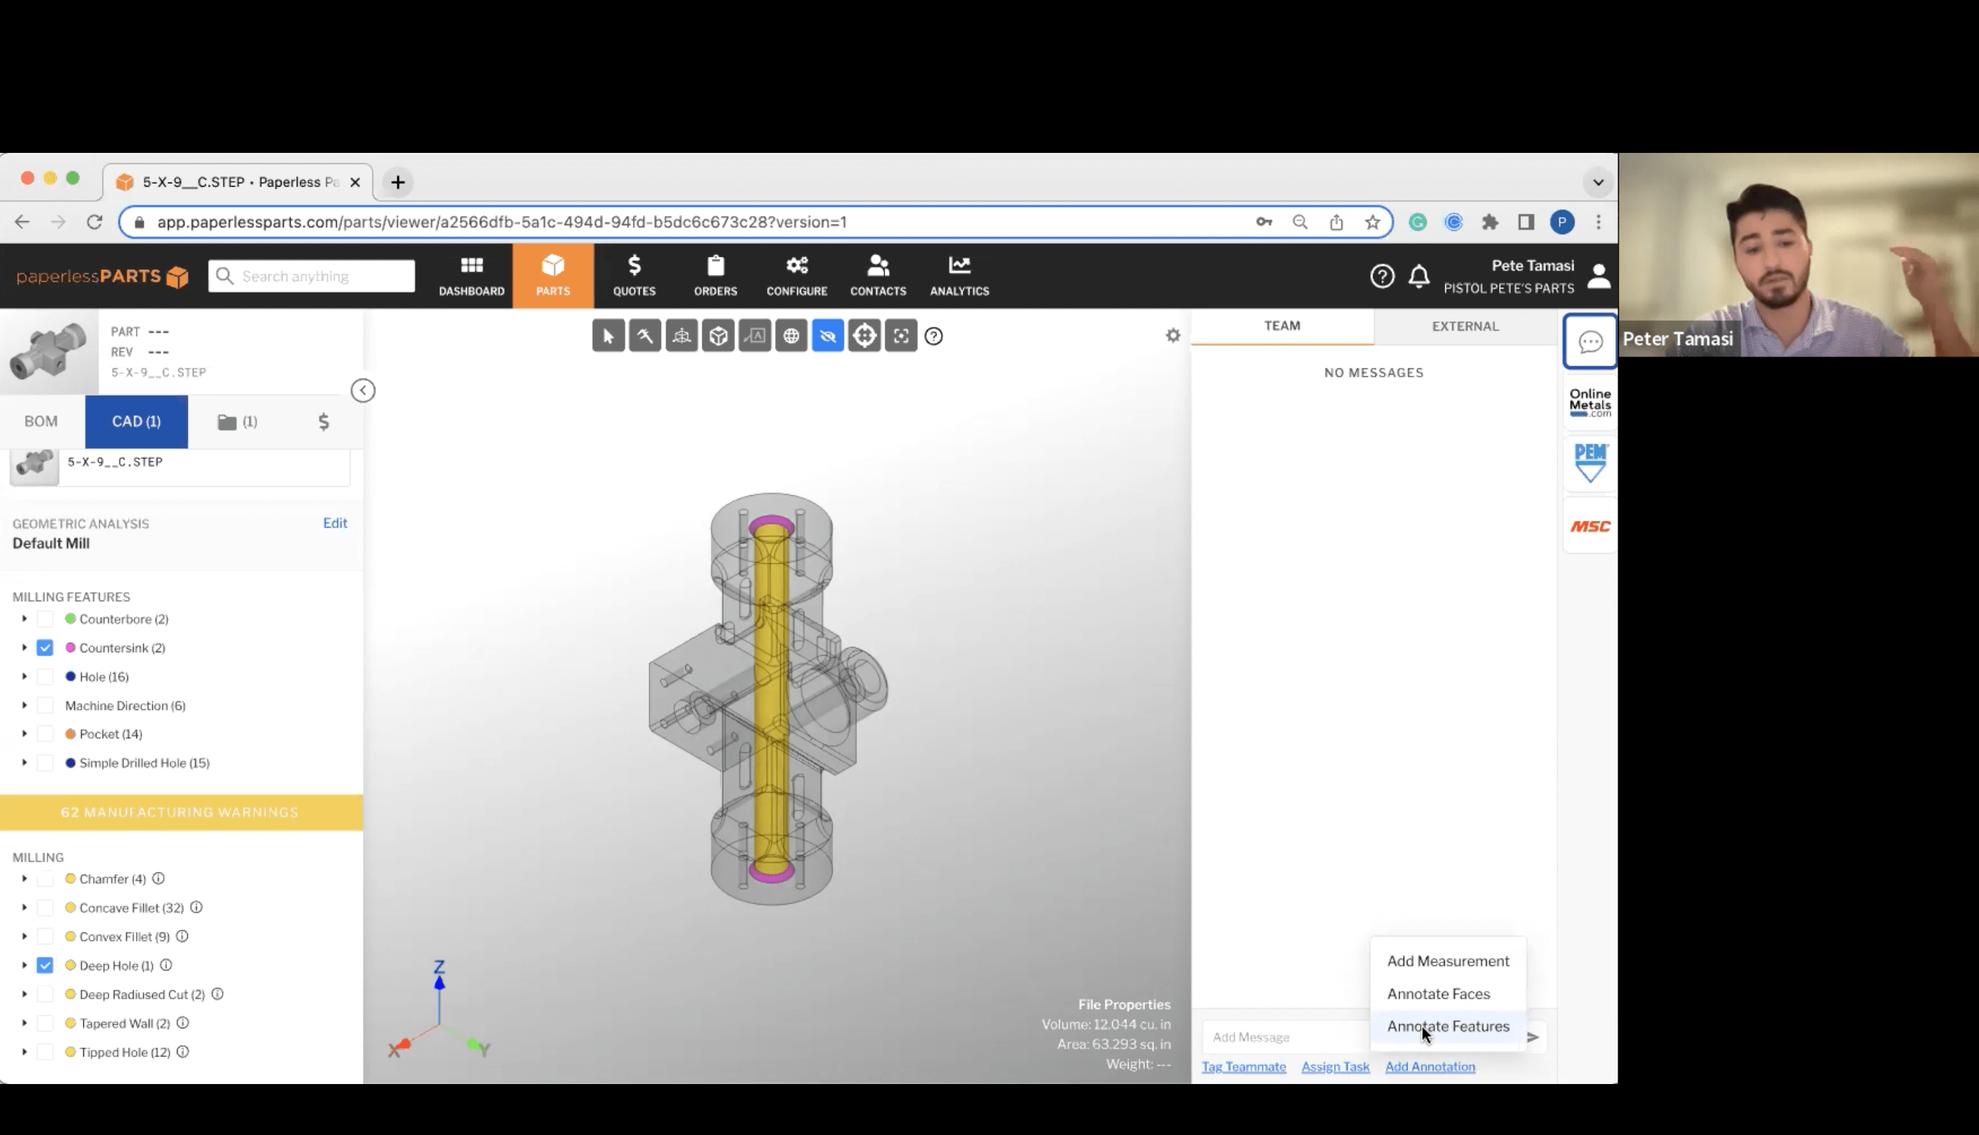Click the fit-to-screen focus icon

tap(901, 336)
